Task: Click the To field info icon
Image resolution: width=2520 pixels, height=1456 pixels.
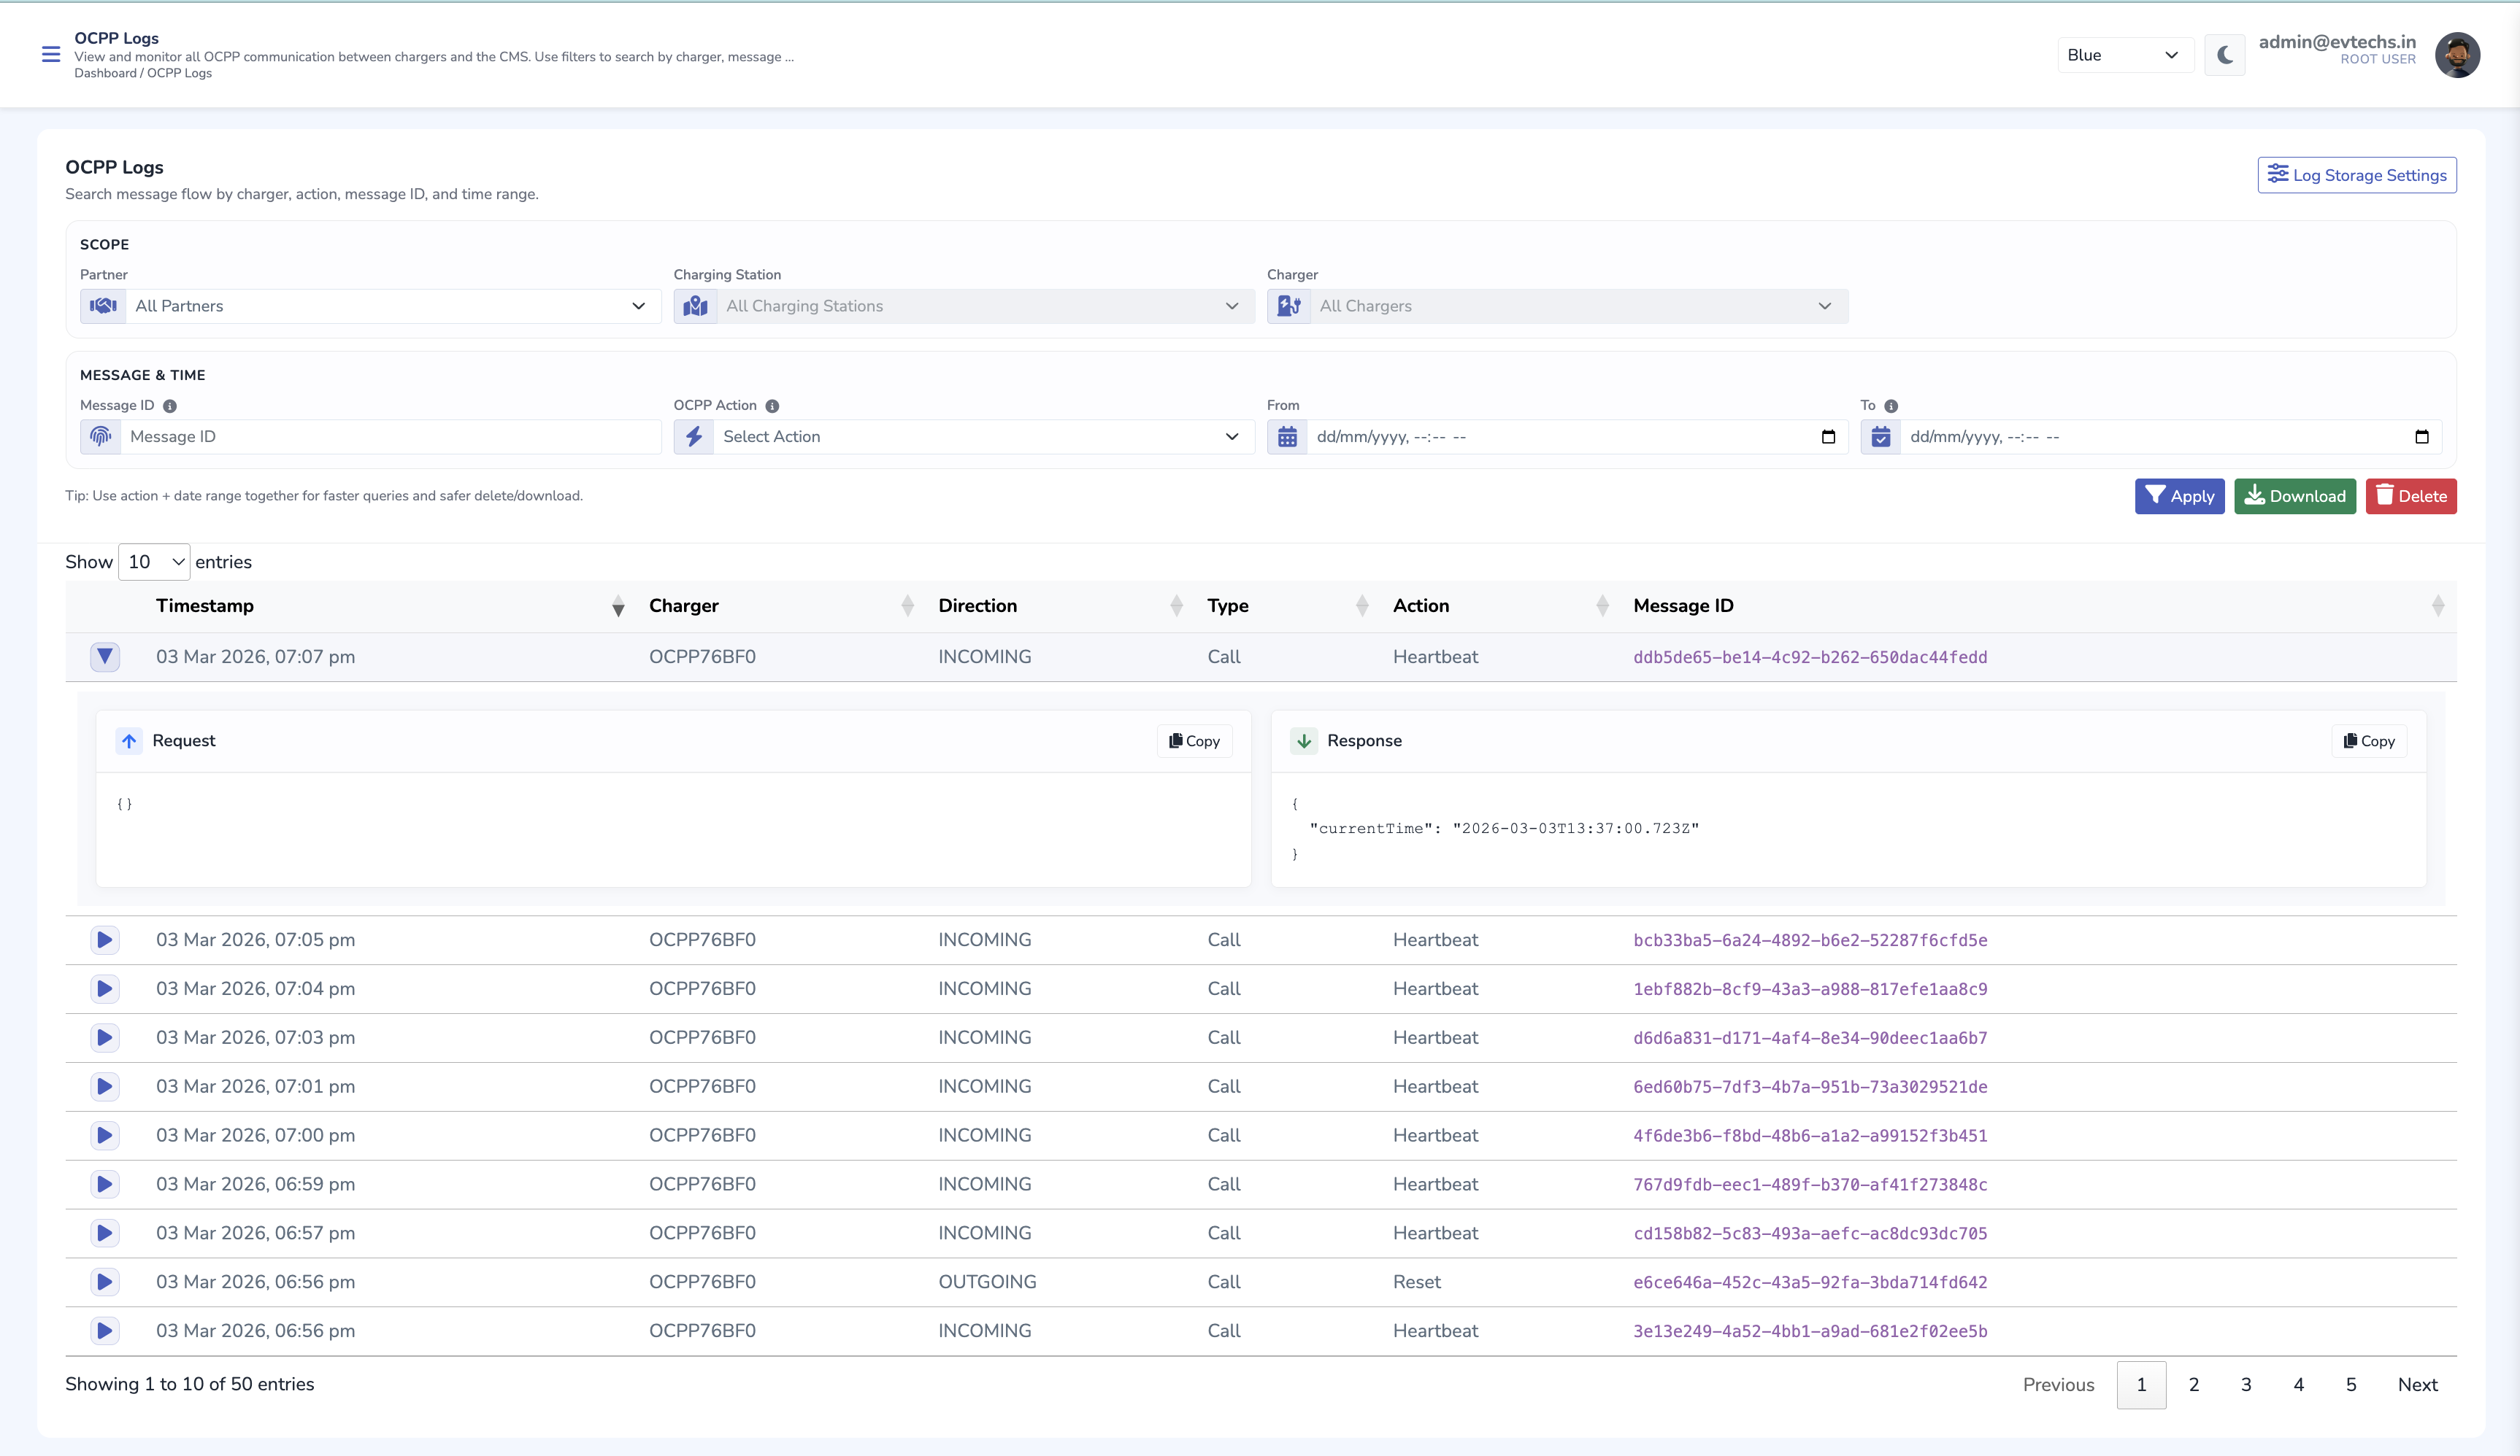Action: click(1890, 406)
